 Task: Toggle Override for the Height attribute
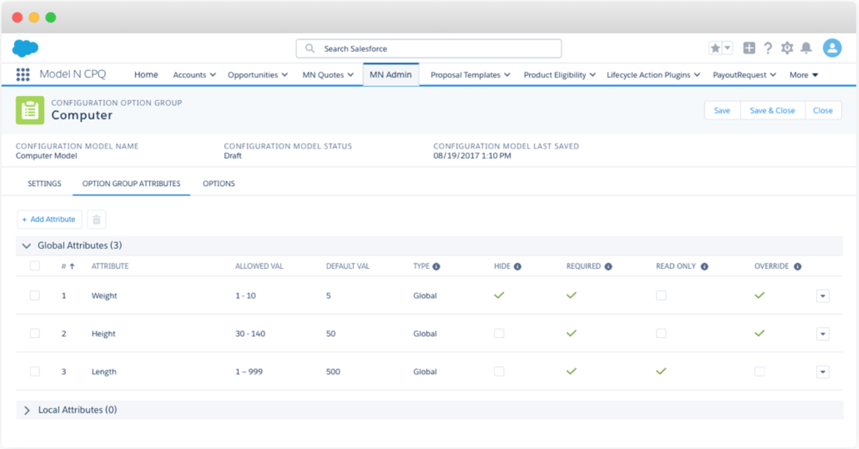759,333
